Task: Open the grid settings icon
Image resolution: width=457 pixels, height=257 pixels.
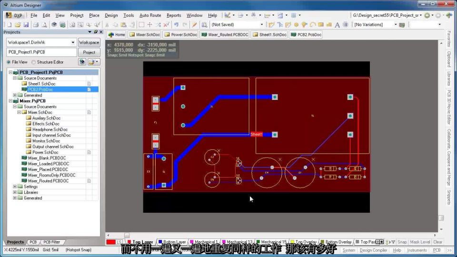Action: point(294,15)
